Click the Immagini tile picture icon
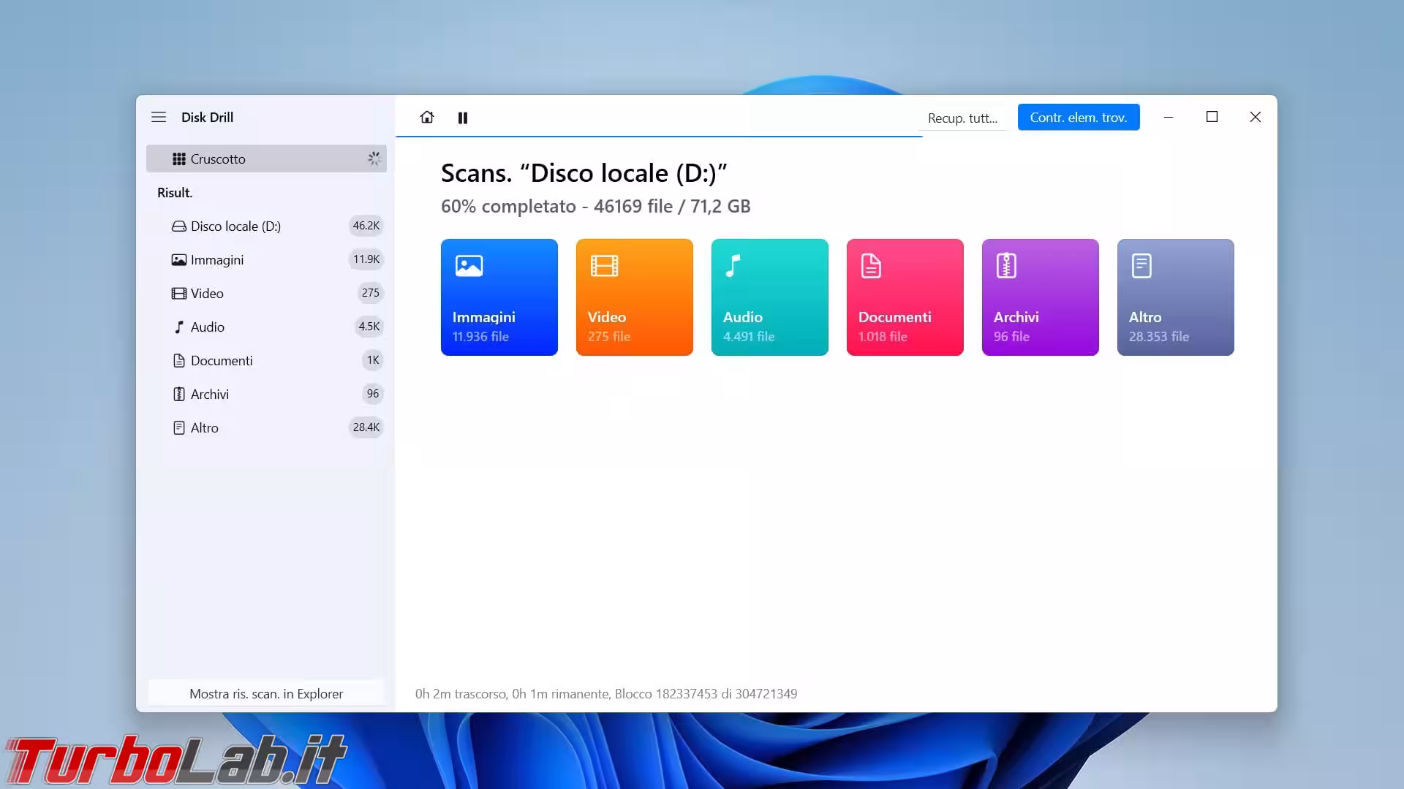The image size is (1404, 789). (469, 266)
